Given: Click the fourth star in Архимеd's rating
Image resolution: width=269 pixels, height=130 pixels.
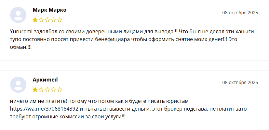Looking at the screenshot, I should [x=53, y=90].
